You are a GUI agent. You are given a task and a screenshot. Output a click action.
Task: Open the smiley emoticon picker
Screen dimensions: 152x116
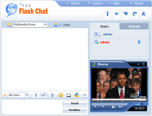[61, 95]
